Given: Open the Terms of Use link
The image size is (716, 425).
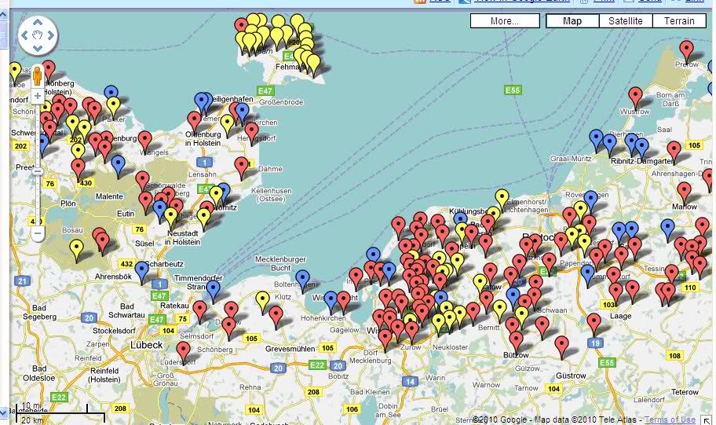Looking at the screenshot, I should (x=670, y=420).
